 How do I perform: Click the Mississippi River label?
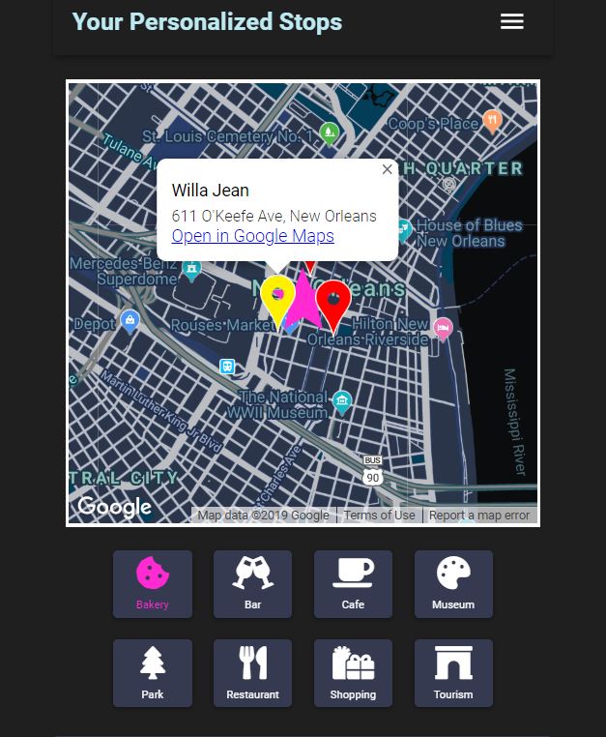pos(514,422)
